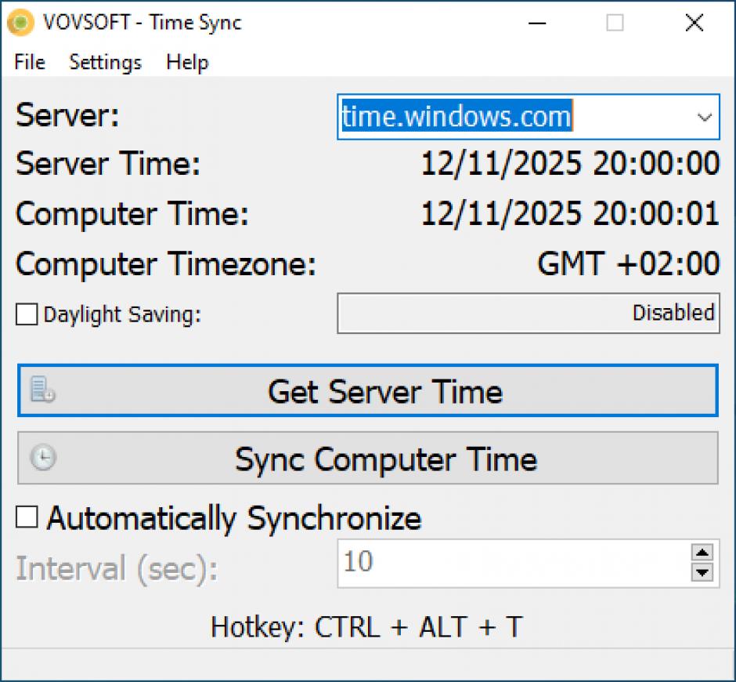Click the Hotkey CTRL + ALT + T label
The image size is (736, 682).
[368, 626]
